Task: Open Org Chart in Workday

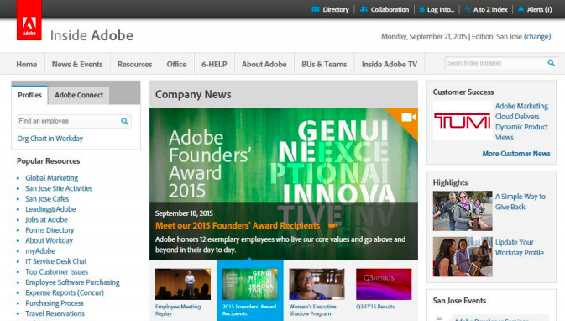Action: tap(50, 139)
